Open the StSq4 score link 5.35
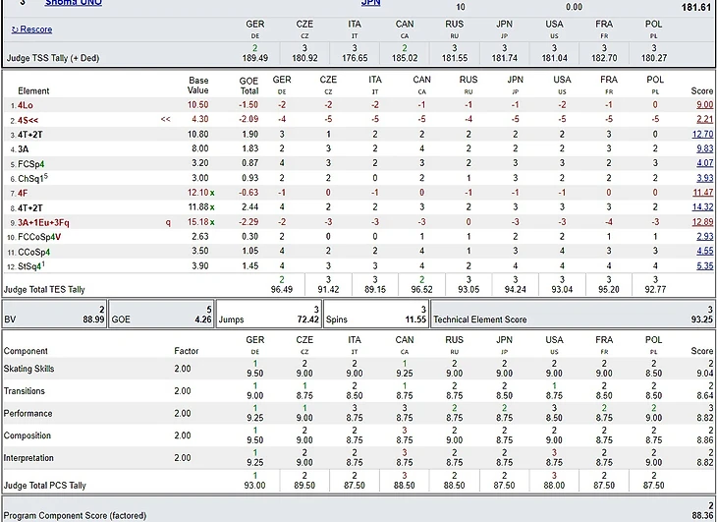717x522 pixels. pyautogui.click(x=703, y=265)
